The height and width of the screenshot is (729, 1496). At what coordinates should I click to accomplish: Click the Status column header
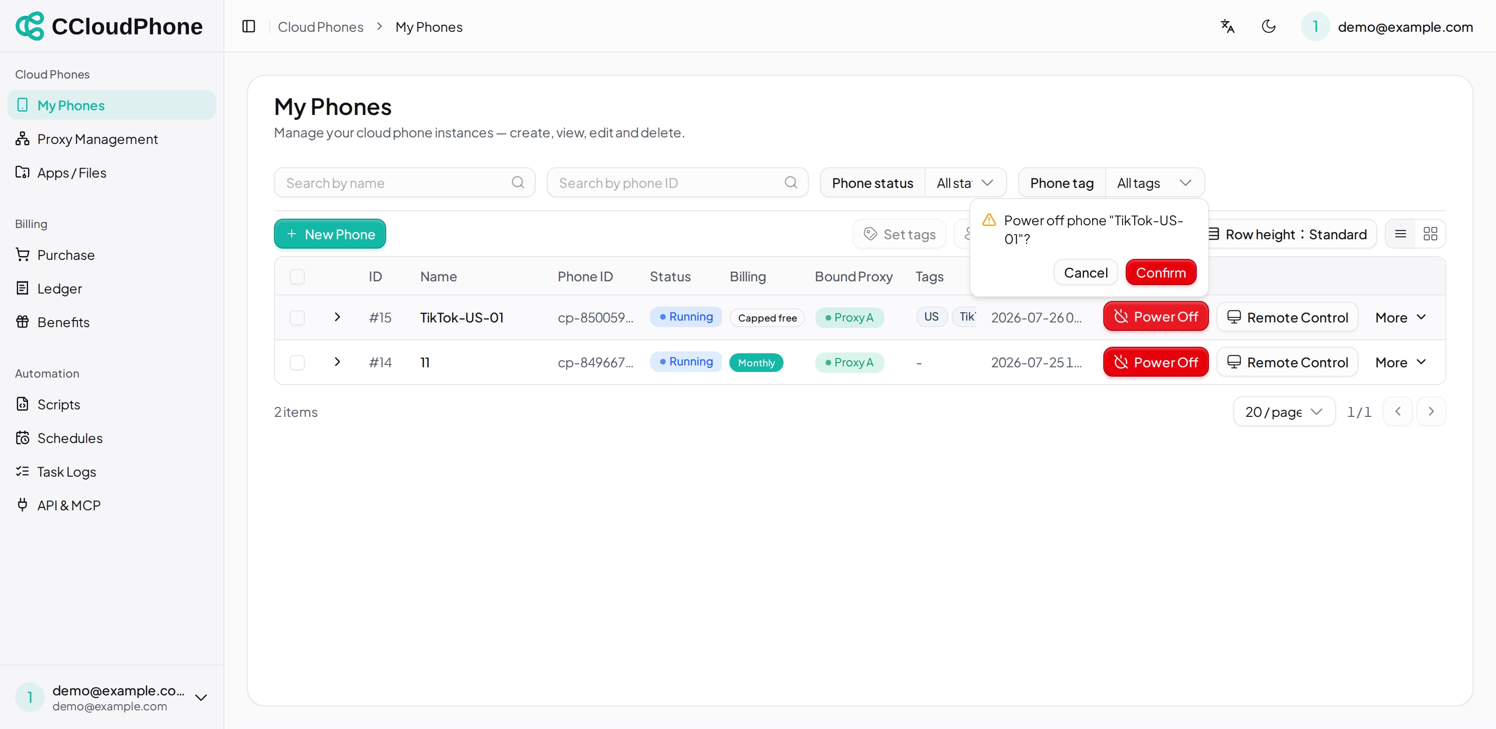669,276
